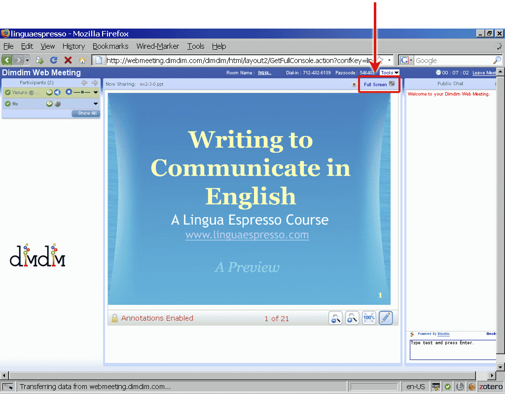The height and width of the screenshot is (394, 505).
Task: Bookmark this page with the star icon
Action: point(380,60)
